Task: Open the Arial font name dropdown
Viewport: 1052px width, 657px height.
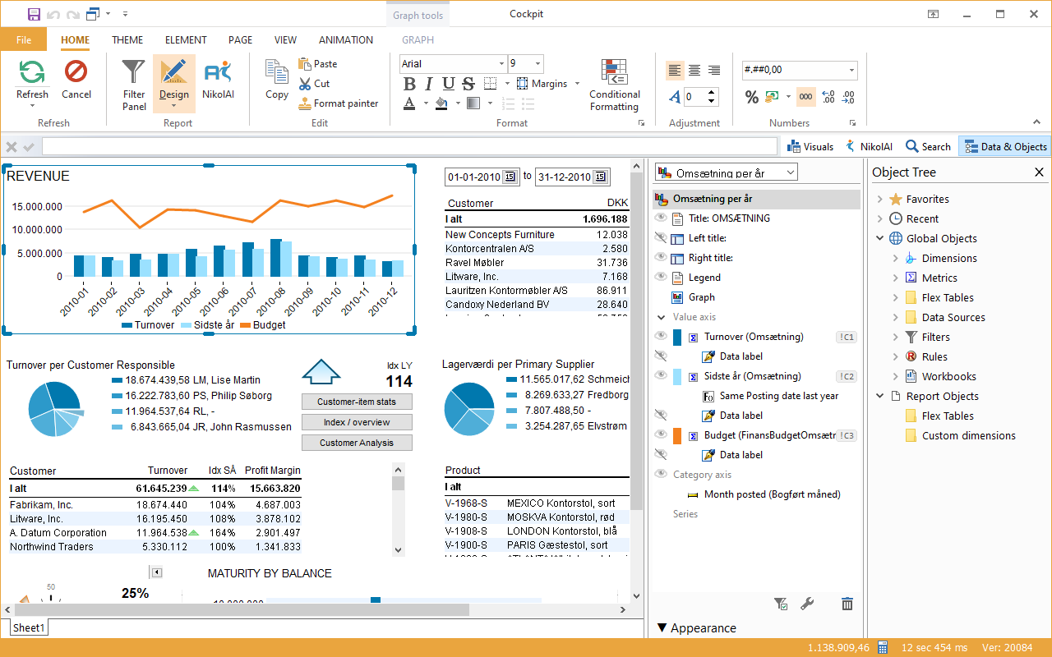Action: 501,64
